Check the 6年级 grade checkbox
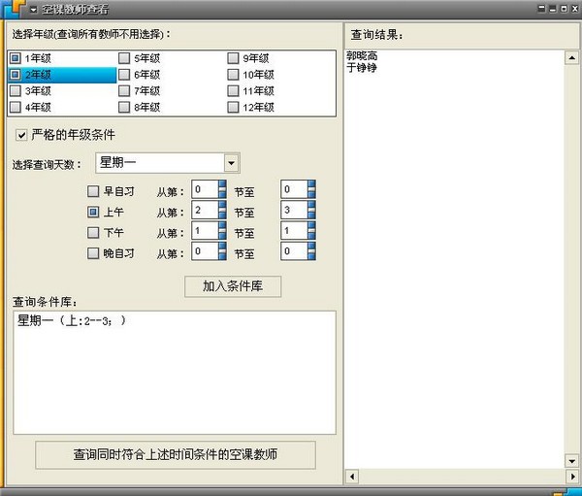 (x=124, y=75)
